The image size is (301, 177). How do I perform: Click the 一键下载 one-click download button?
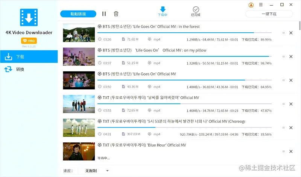[x=269, y=14]
